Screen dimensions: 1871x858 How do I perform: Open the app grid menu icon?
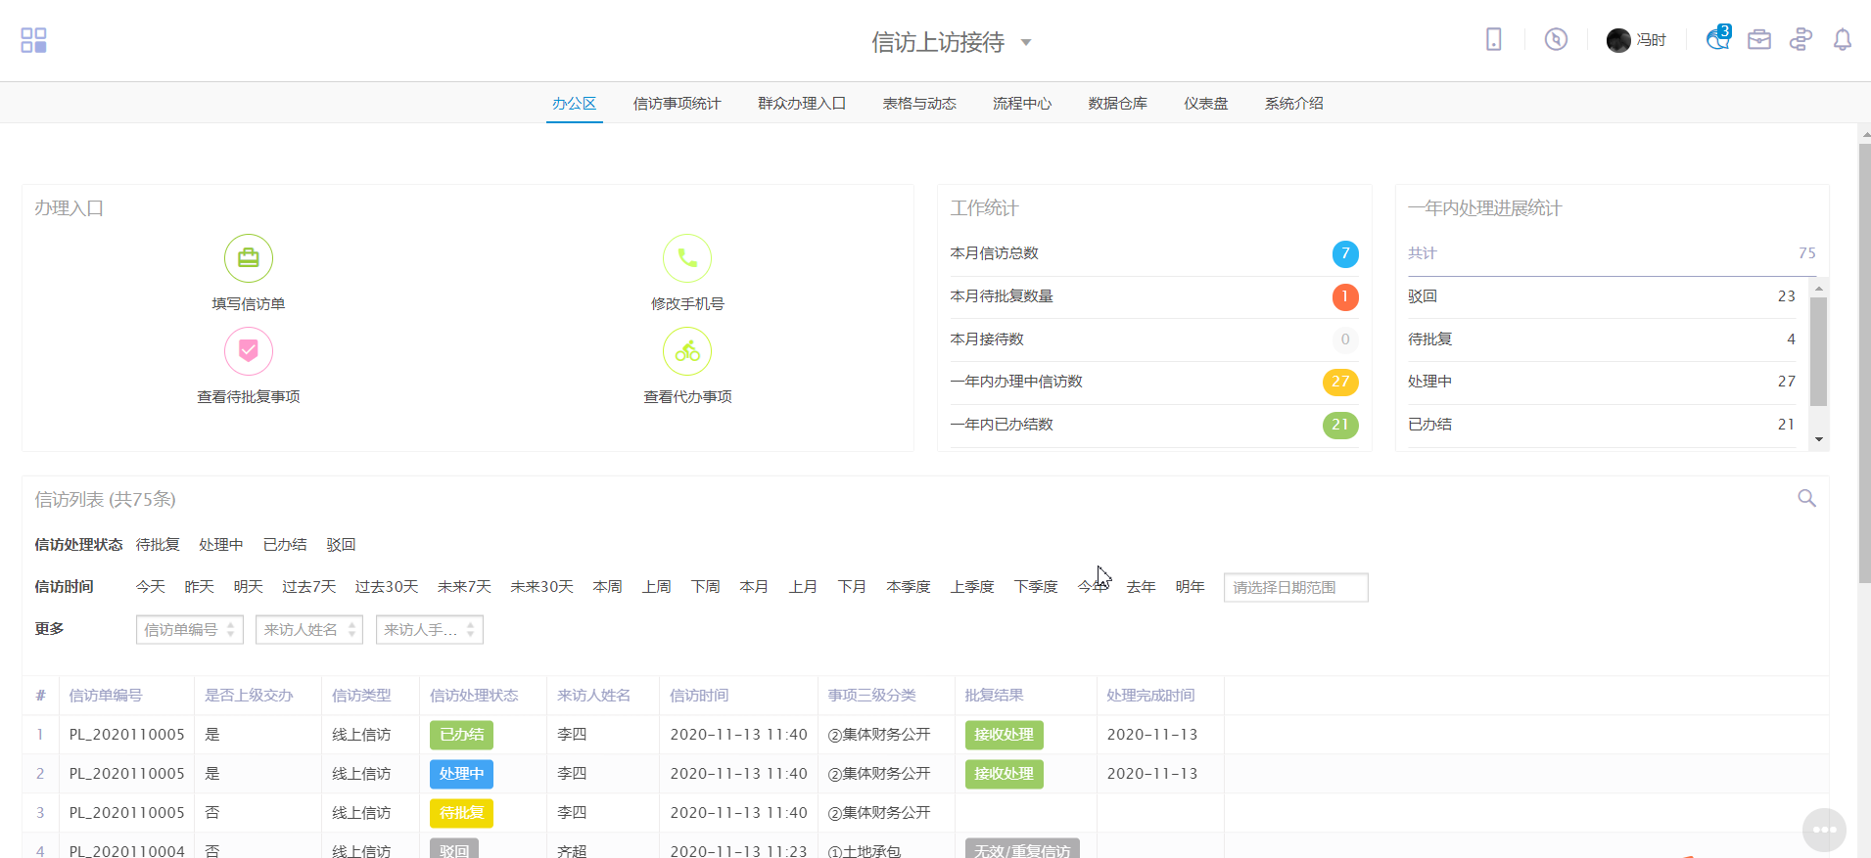coord(33,40)
